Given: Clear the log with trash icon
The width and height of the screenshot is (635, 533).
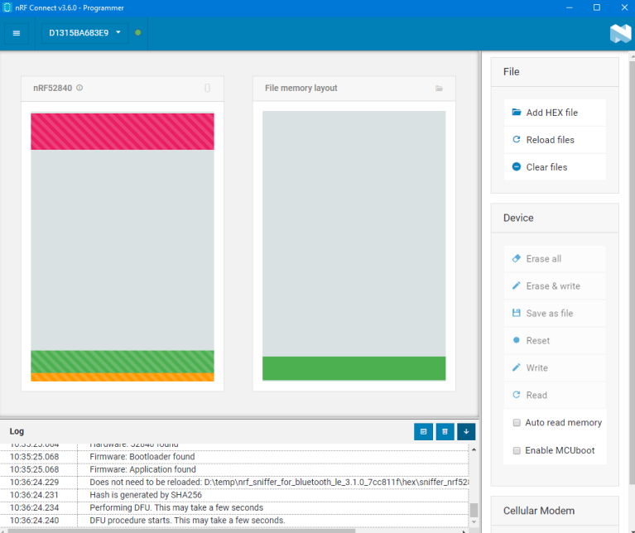Looking at the screenshot, I should [445, 431].
